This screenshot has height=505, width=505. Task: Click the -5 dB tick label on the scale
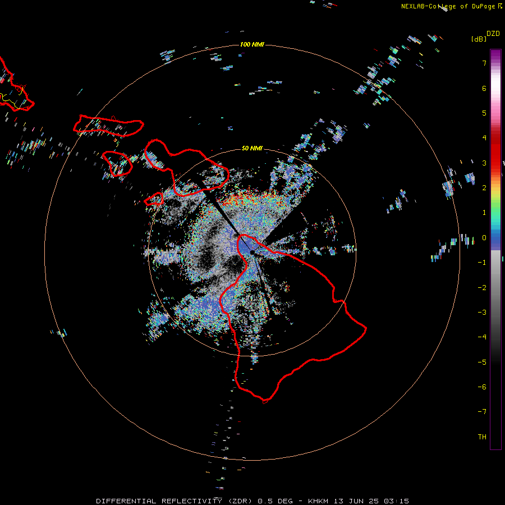coord(482,362)
